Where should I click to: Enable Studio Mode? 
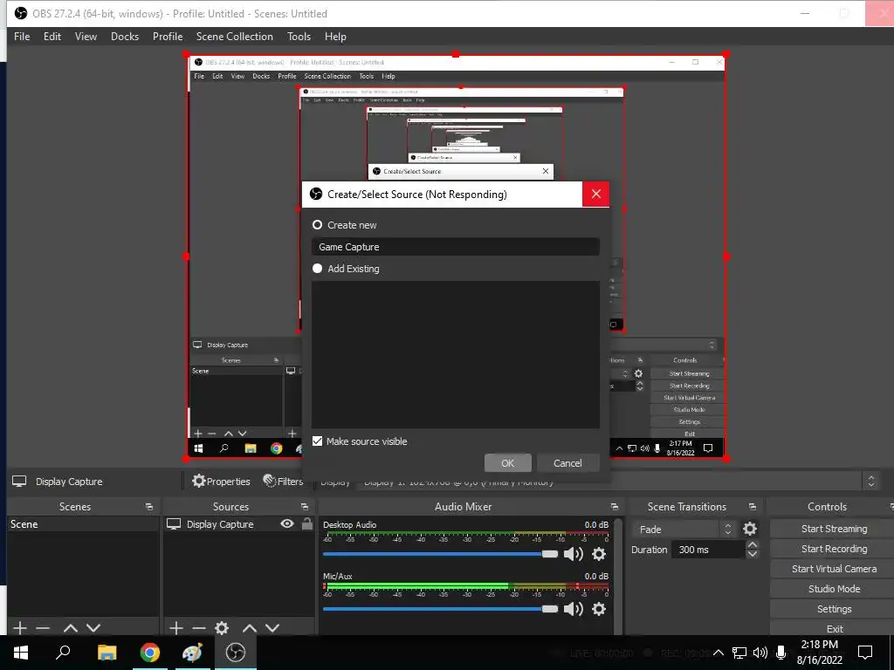[834, 589]
